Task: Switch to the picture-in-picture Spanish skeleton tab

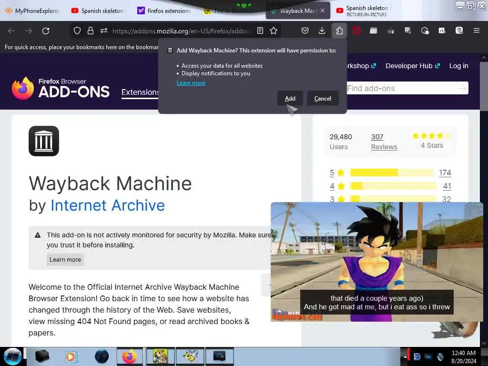Action: (363, 10)
